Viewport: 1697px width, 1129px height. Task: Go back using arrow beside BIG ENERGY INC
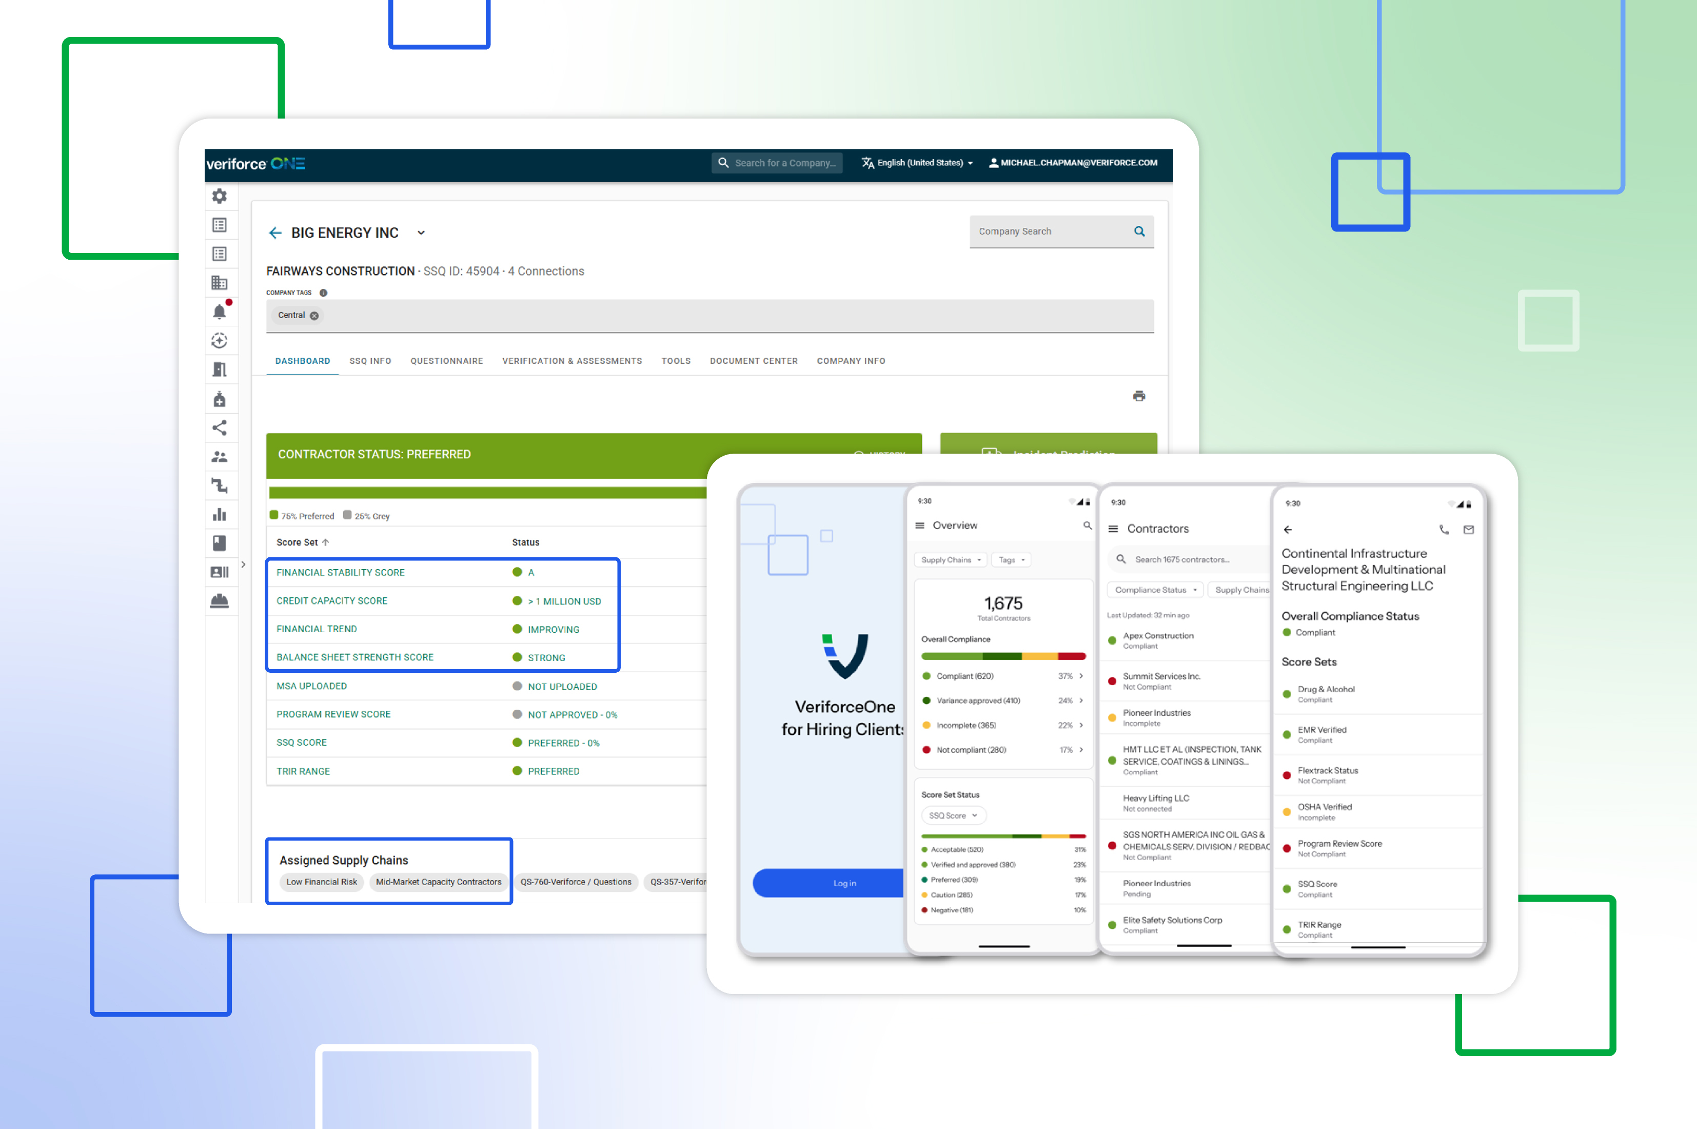click(x=275, y=232)
